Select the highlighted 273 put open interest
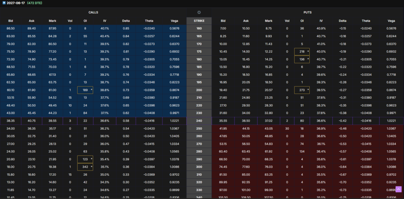Viewport: 404px width, 199px height. [x=302, y=90]
